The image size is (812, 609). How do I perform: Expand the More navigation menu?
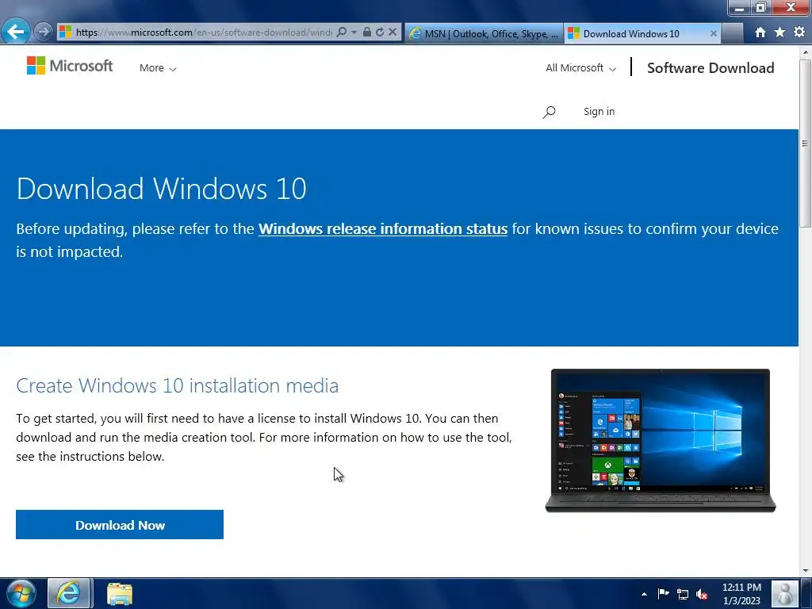158,68
